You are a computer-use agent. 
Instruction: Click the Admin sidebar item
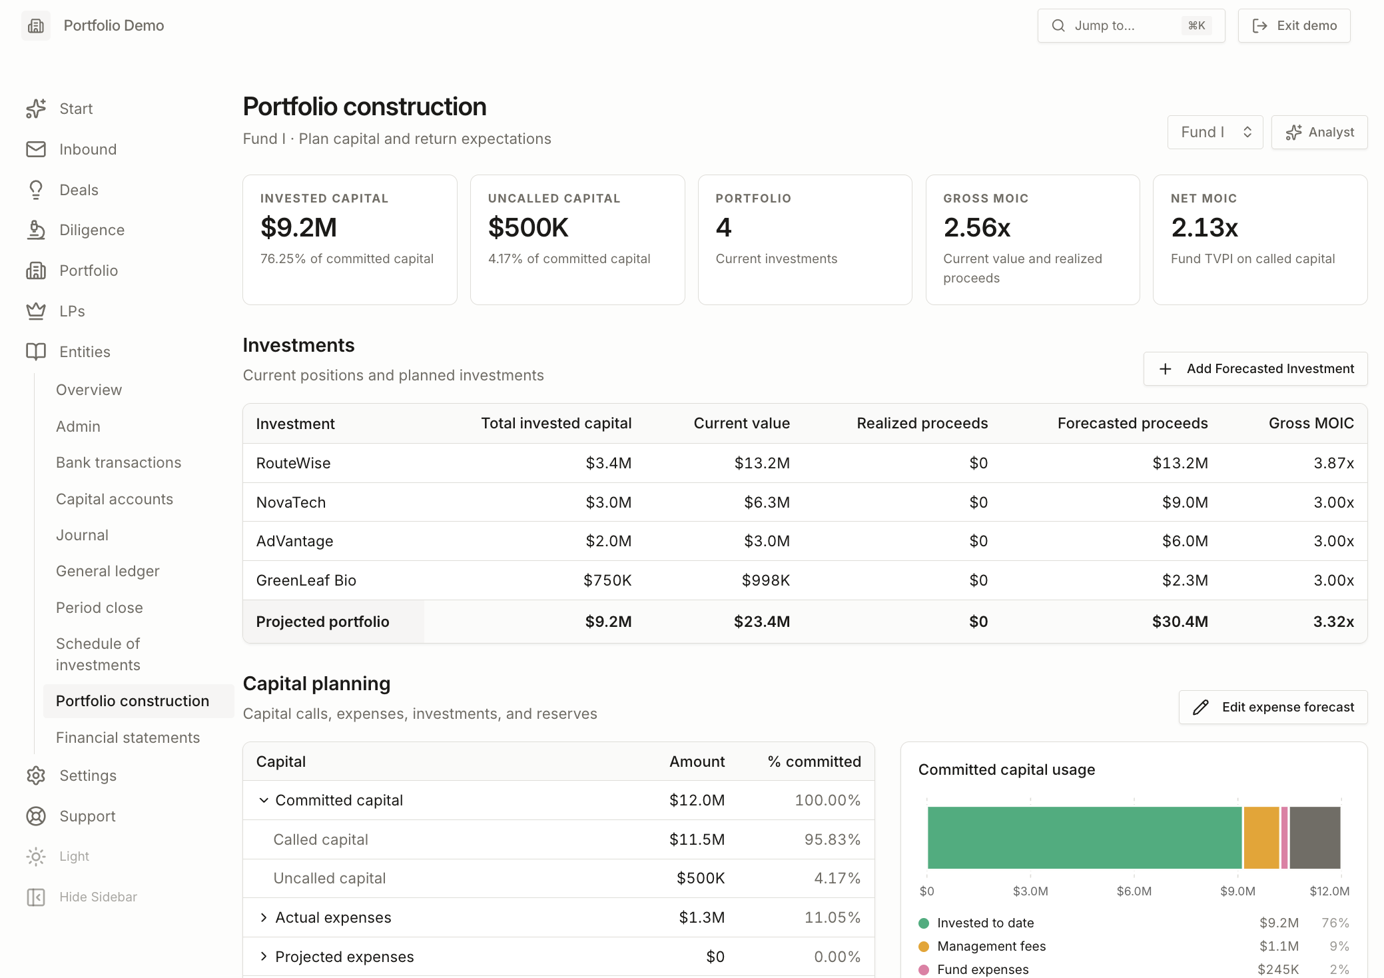coord(78,426)
